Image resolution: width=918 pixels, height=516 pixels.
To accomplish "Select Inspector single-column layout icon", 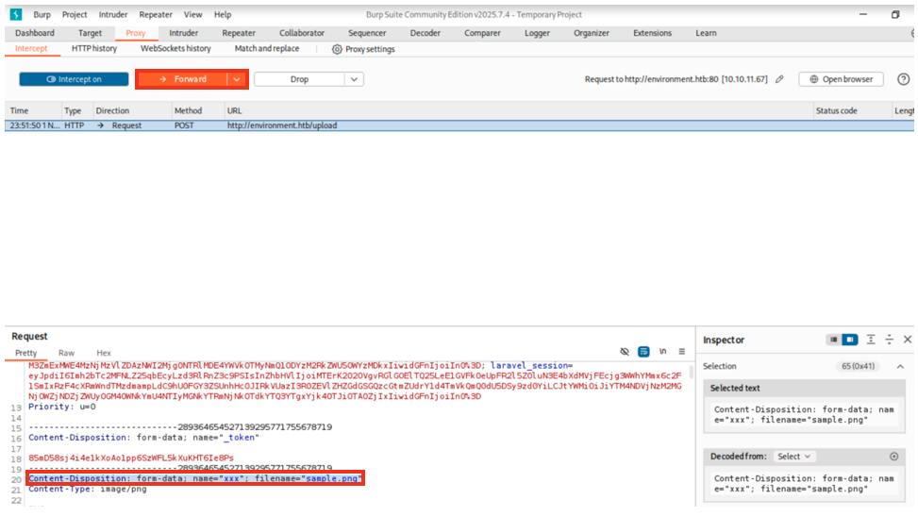I will coord(834,340).
